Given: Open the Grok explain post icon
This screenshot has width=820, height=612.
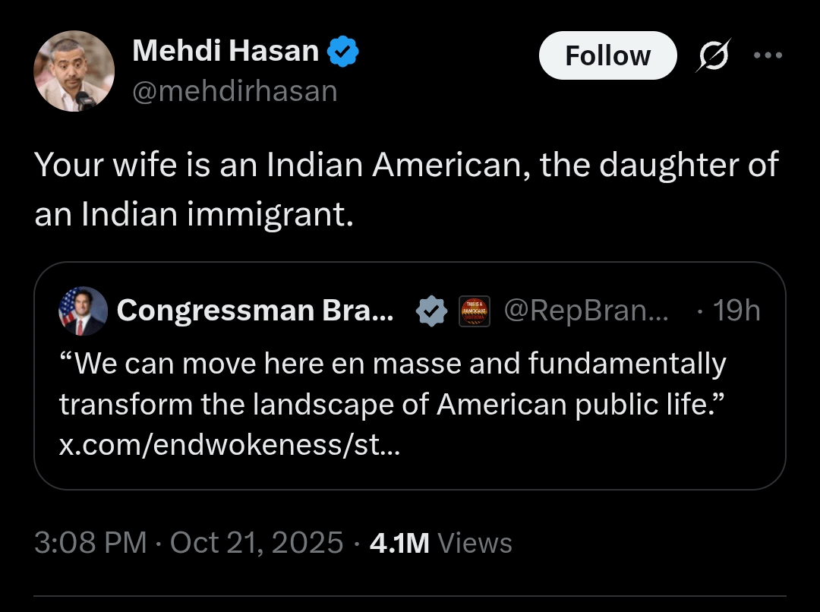Looking at the screenshot, I should click(x=713, y=55).
